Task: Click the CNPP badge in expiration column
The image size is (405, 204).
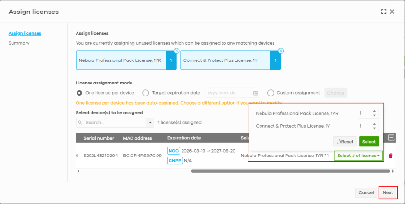Action: [x=175, y=161]
